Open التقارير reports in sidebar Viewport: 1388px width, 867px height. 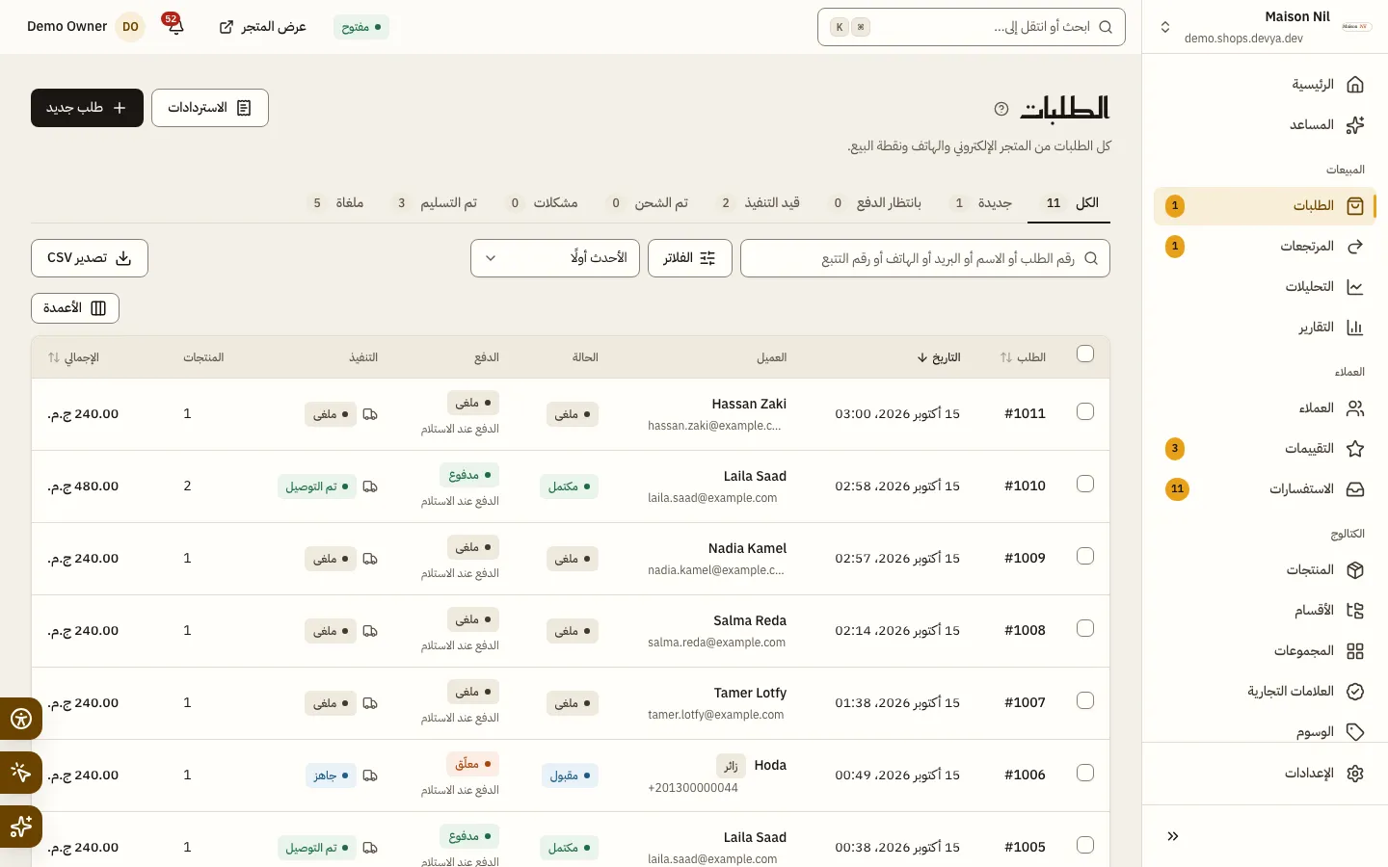point(1265,328)
